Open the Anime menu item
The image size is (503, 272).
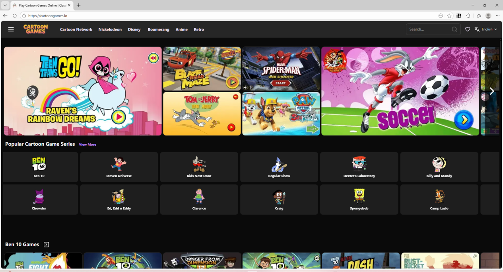[x=182, y=29]
